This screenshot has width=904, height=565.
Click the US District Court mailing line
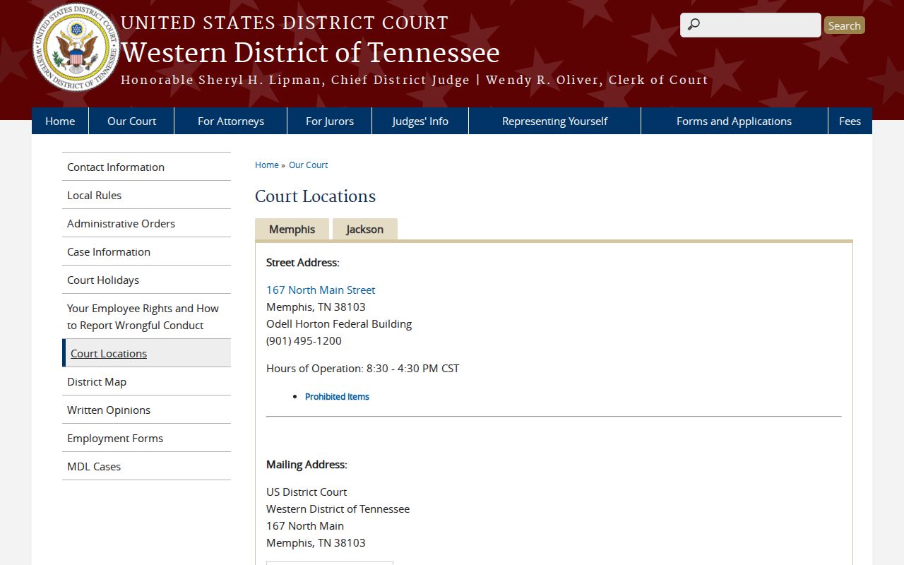(x=307, y=492)
